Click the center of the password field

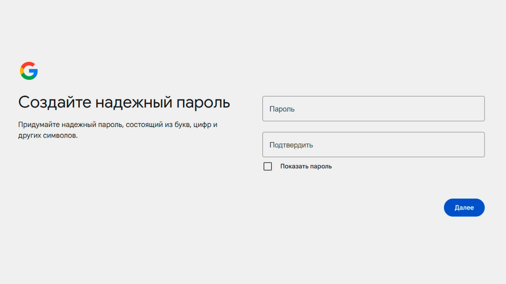click(x=373, y=109)
